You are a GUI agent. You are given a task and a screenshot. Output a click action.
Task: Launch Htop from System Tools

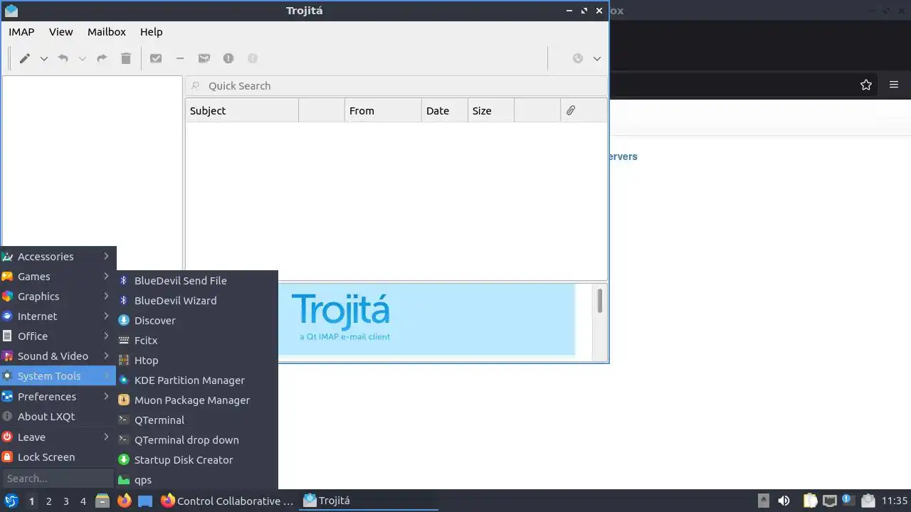(x=197, y=360)
